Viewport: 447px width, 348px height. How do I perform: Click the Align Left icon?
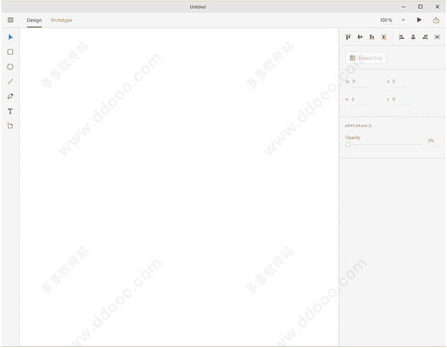click(401, 37)
